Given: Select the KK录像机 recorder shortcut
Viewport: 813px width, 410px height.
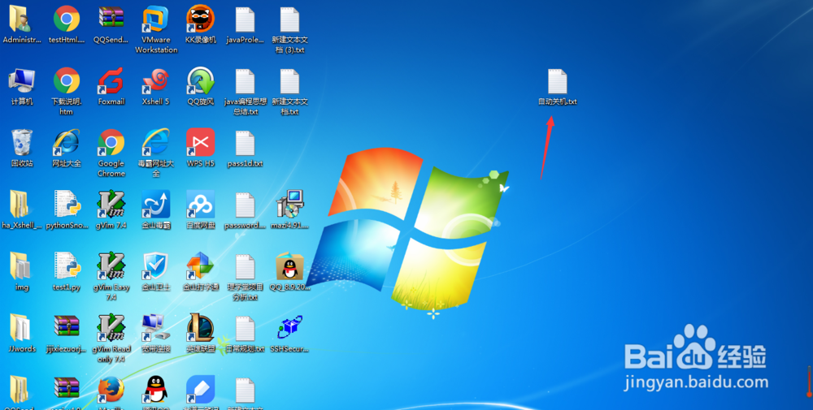Looking at the screenshot, I should [201, 25].
